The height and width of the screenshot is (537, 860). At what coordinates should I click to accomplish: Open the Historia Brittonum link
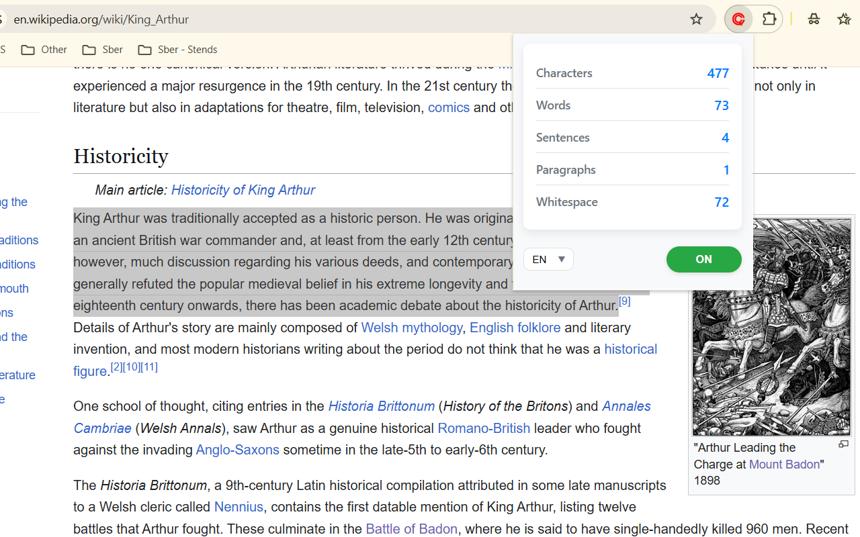(382, 406)
